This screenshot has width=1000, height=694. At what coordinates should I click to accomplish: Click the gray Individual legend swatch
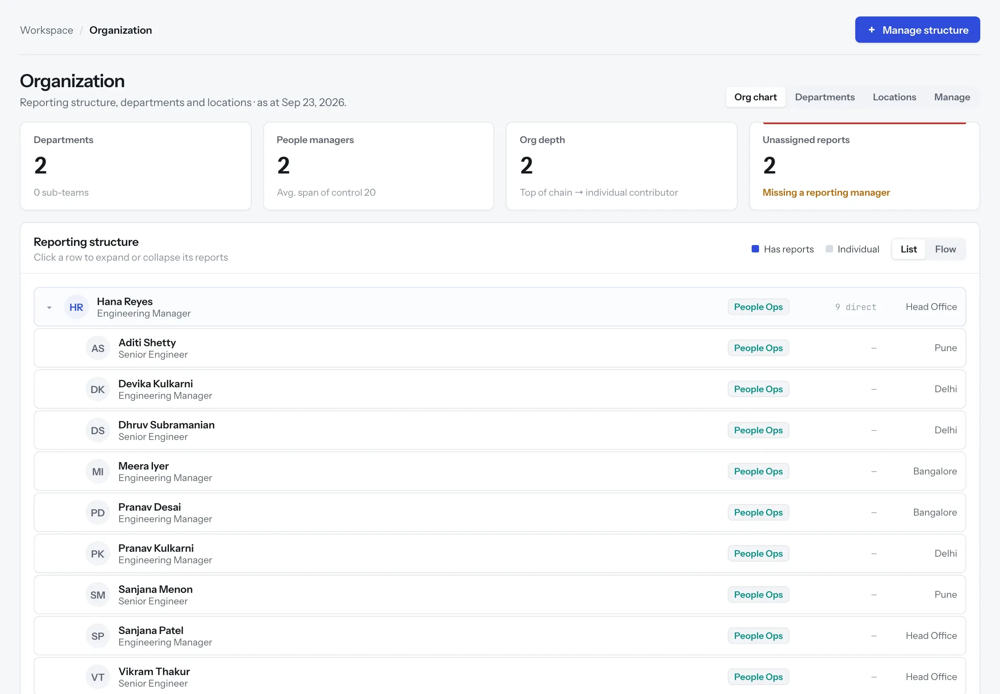click(x=829, y=249)
